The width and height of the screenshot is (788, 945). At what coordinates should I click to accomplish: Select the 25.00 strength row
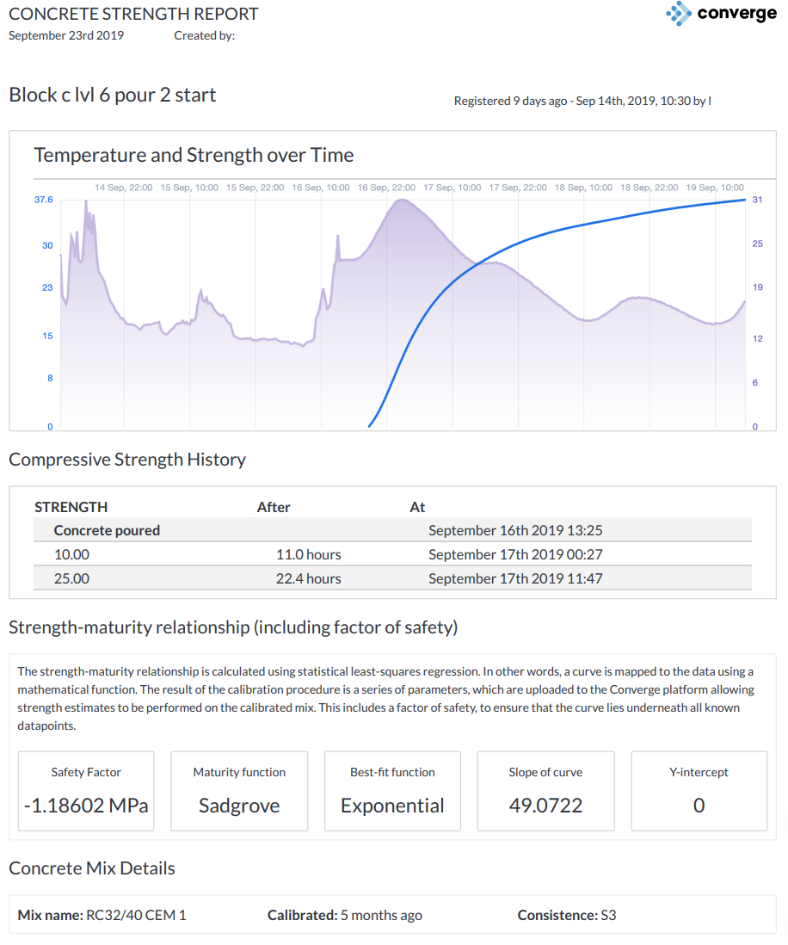(392, 578)
